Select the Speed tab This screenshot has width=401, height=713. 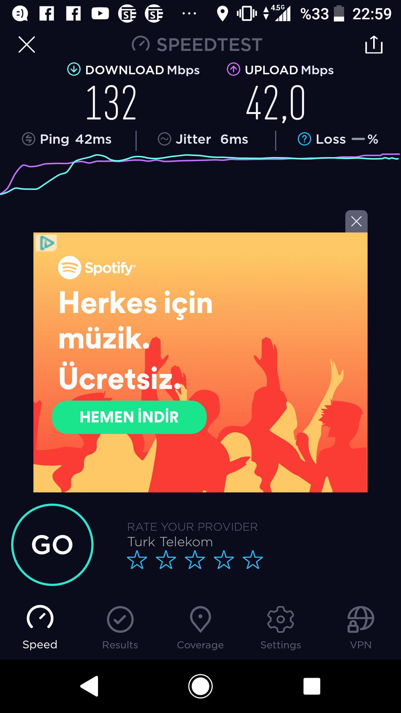[x=40, y=628]
